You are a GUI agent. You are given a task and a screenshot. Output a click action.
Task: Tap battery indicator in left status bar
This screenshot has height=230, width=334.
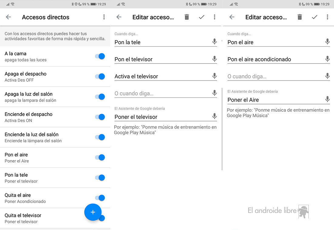93,4
